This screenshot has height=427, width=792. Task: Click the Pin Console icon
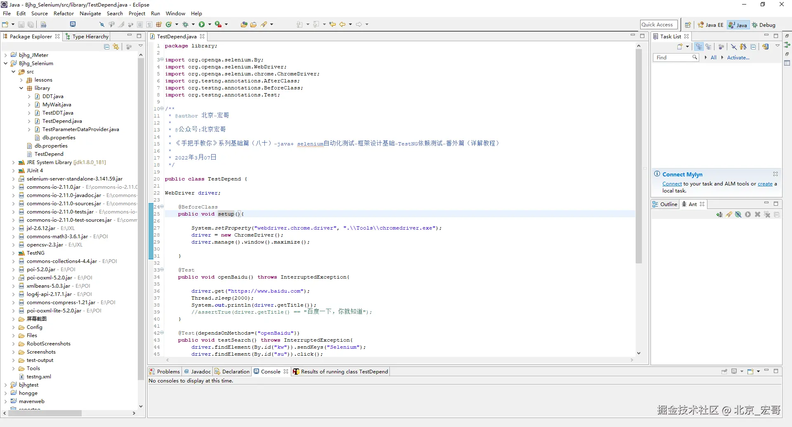724,371
